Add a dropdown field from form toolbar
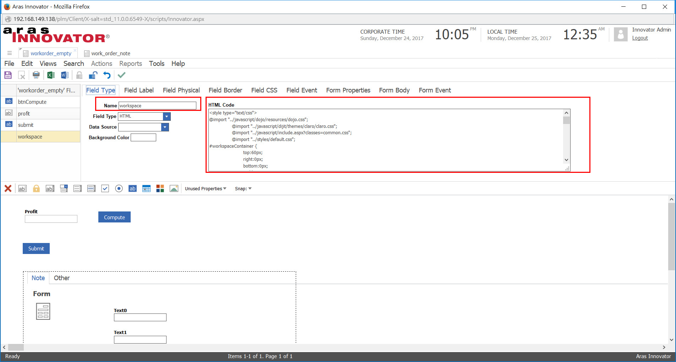The width and height of the screenshot is (676, 362). click(64, 188)
